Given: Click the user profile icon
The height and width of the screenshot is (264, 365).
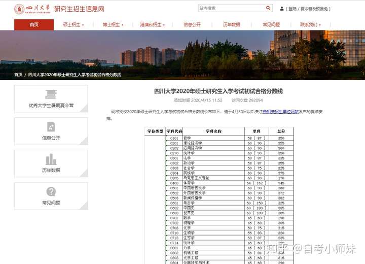Looking at the screenshot, I should [282, 9].
